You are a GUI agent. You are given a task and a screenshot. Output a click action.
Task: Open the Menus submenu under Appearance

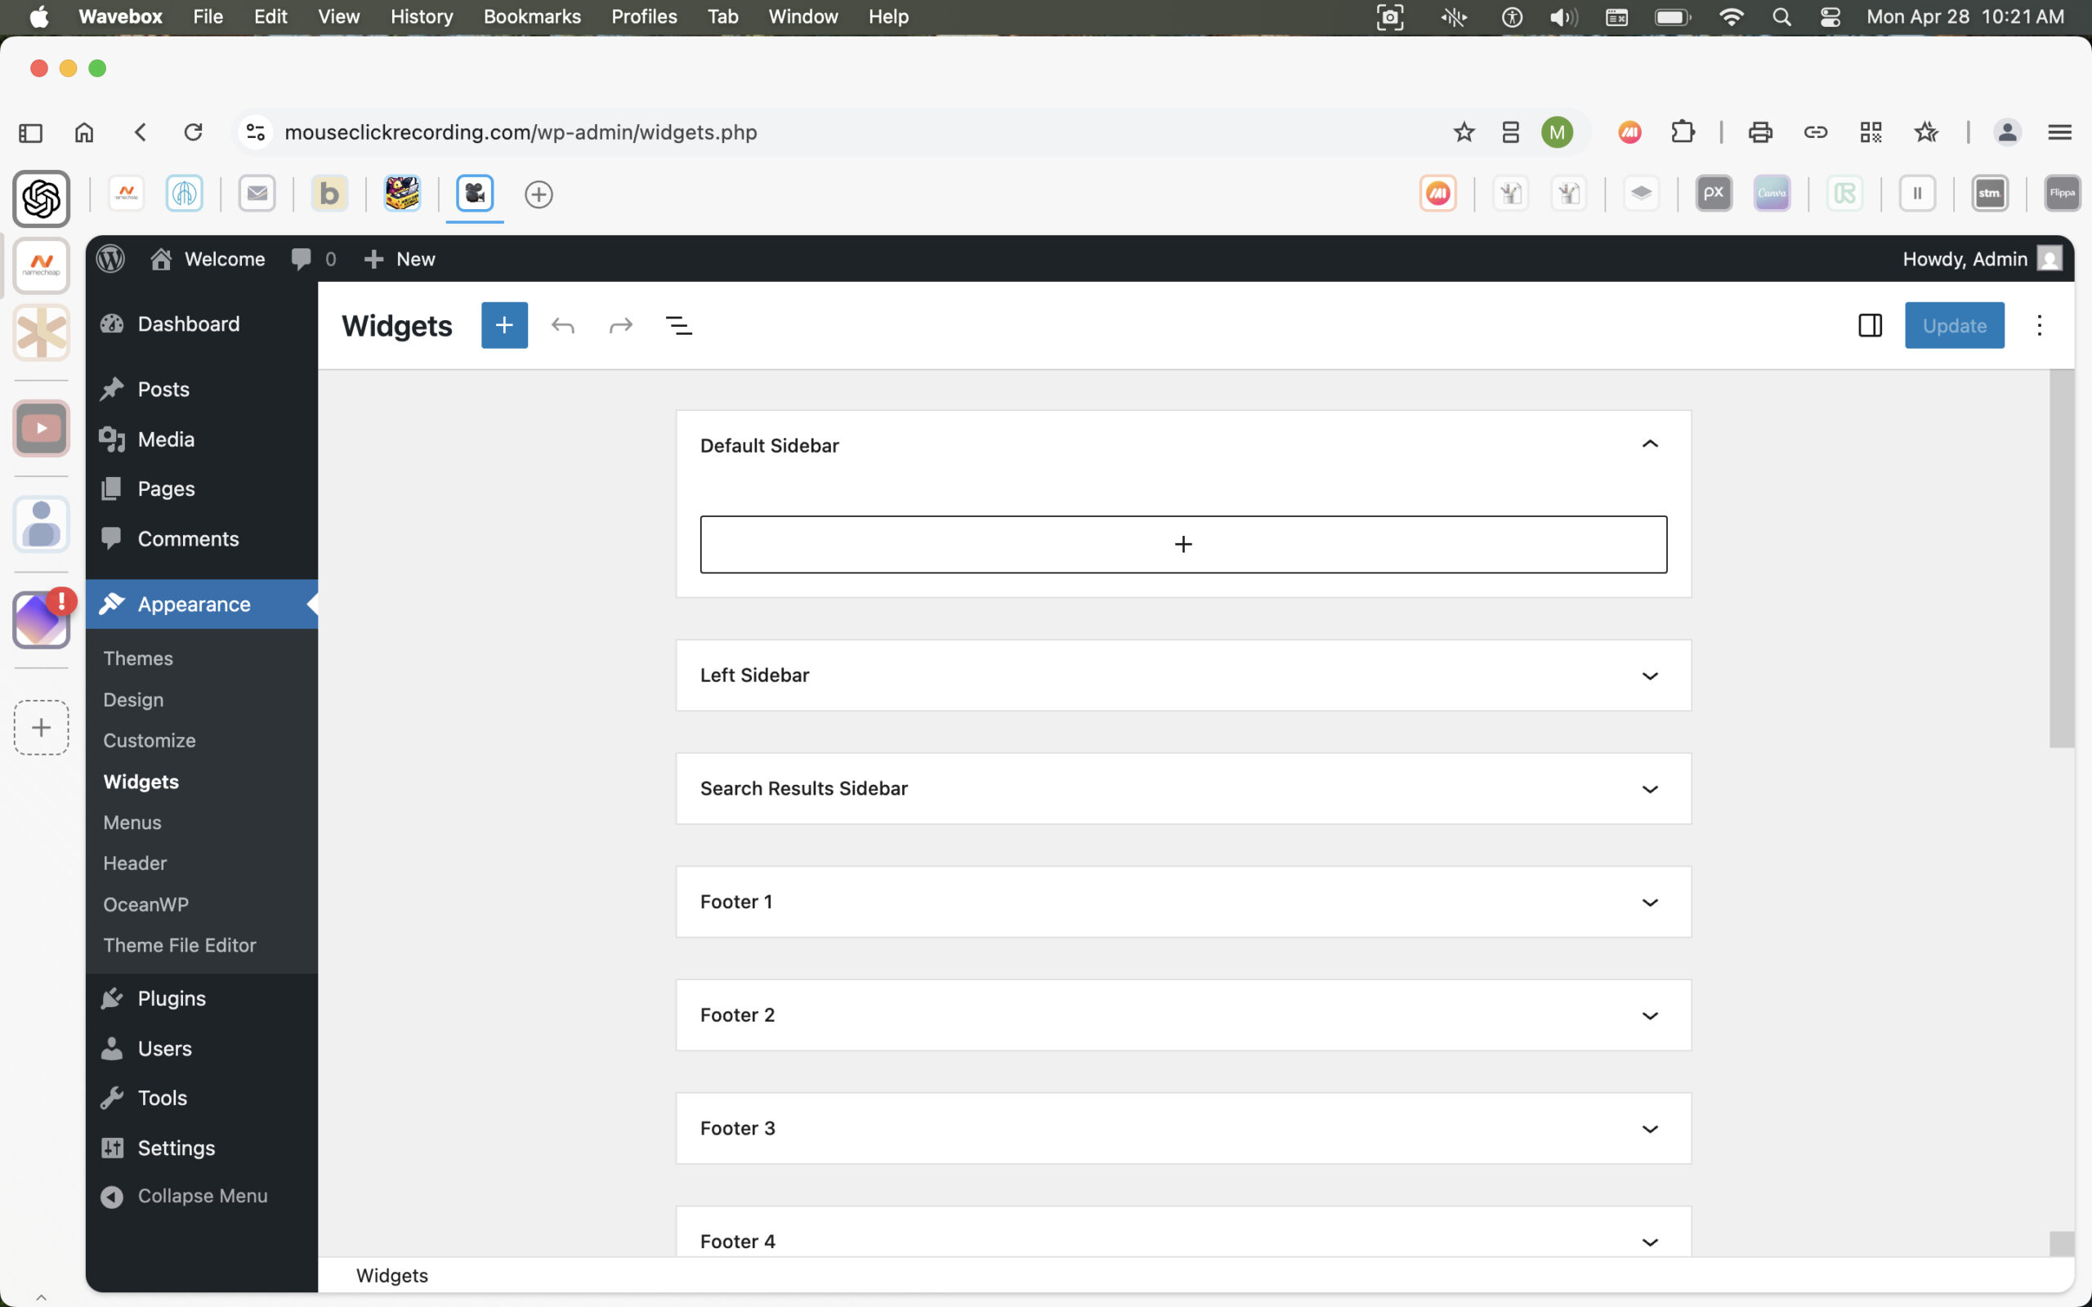tap(132, 822)
